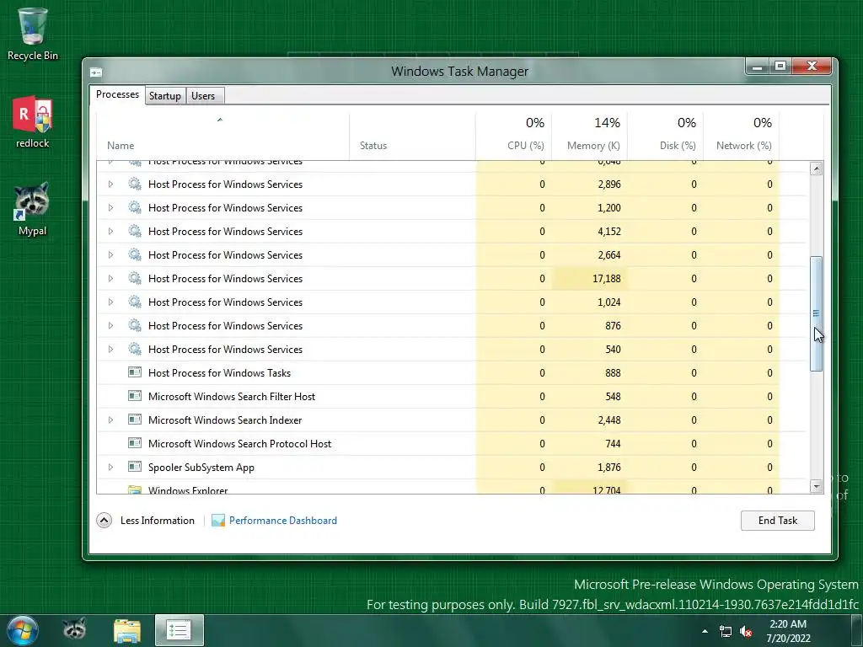Expand Host Process row with 17,188 K
This screenshot has width=863, height=647.
point(110,279)
